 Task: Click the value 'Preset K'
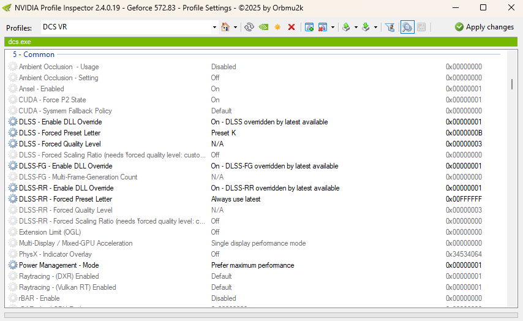(224, 133)
